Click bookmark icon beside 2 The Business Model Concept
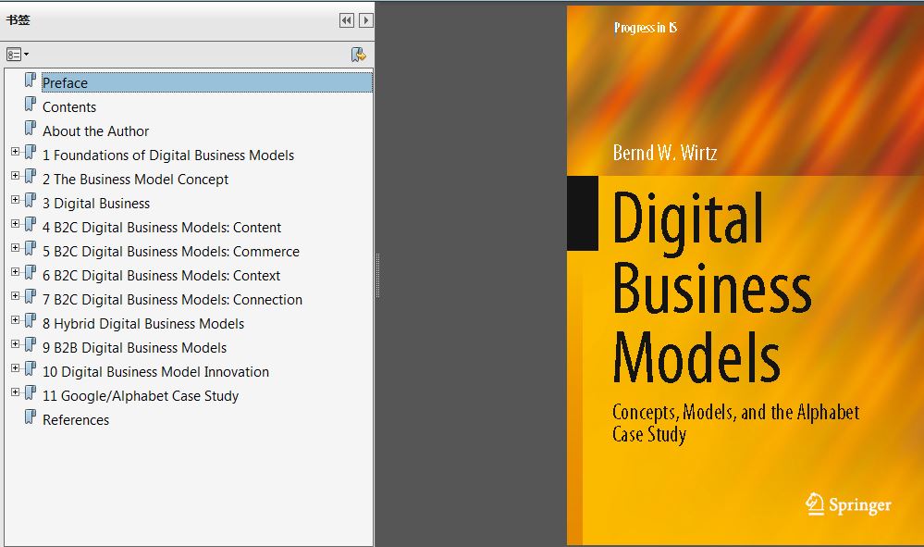This screenshot has width=924, height=547. (30, 176)
